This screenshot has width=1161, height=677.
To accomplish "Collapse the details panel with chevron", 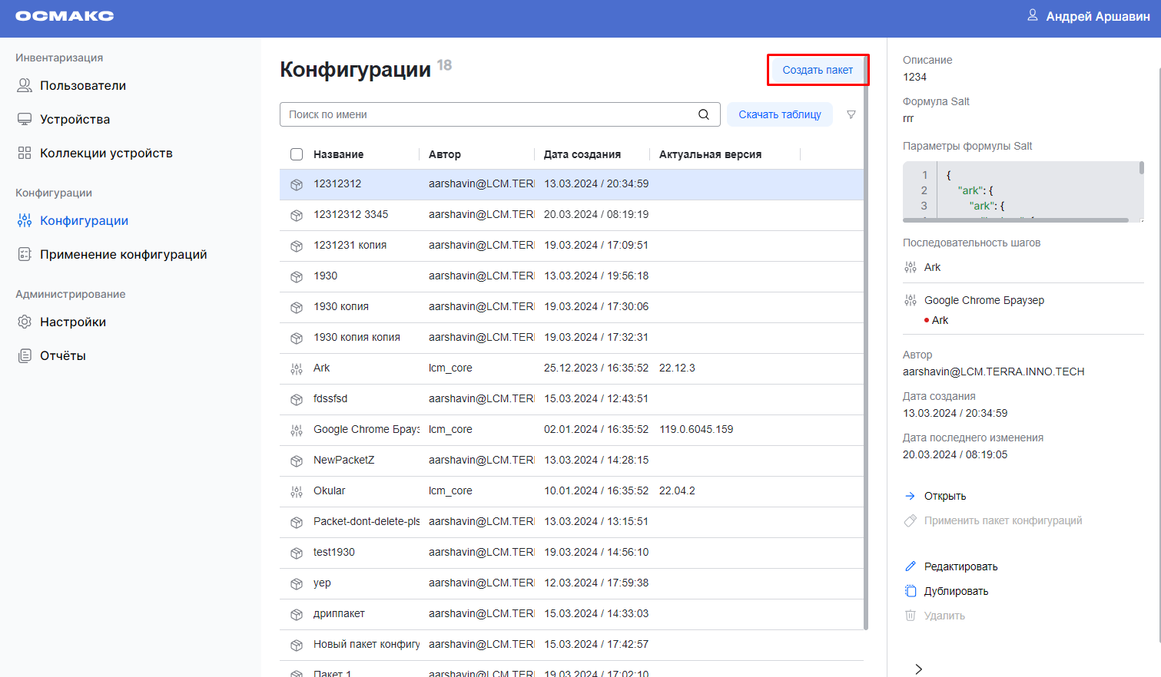I will click(x=918, y=669).
